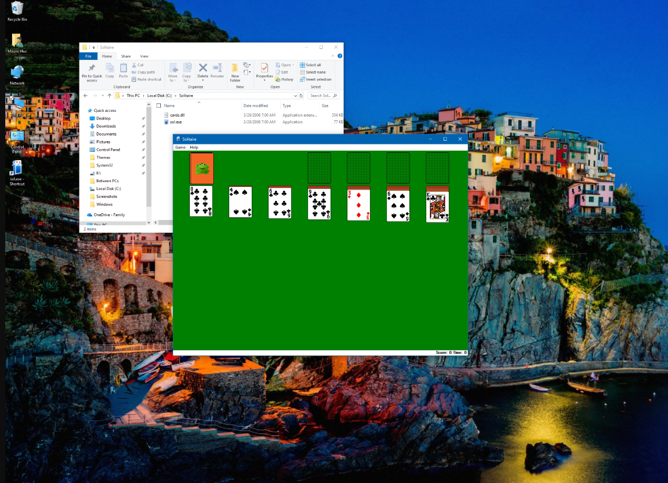This screenshot has width=668, height=483.
Task: Click the New folder icon
Action: (x=235, y=69)
